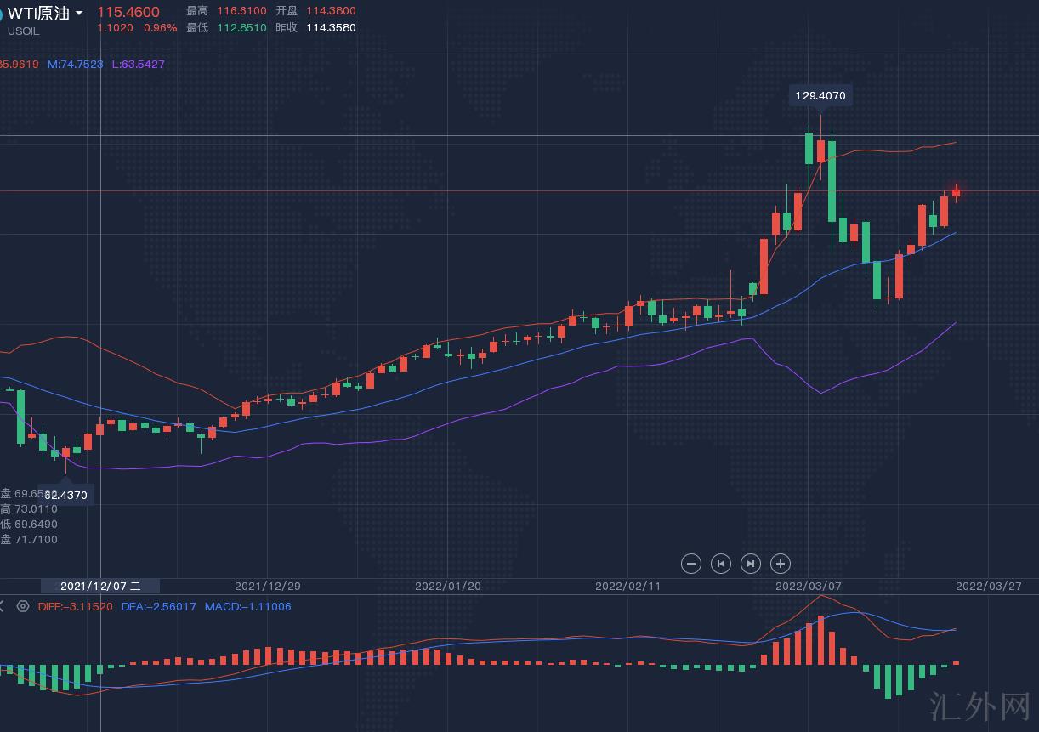Expand the WTI原油 symbol dropdown arrow
Viewport: 1039px width, 732px height.
79,14
